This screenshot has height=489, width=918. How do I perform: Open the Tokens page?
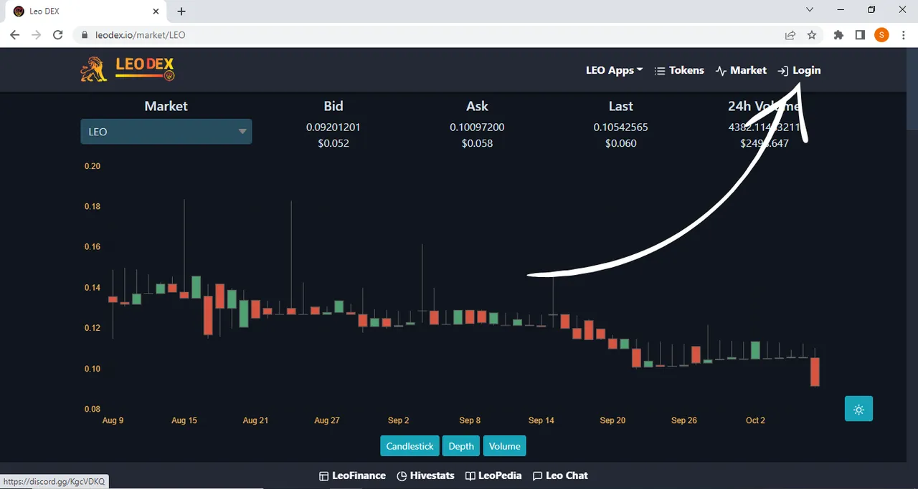(679, 70)
